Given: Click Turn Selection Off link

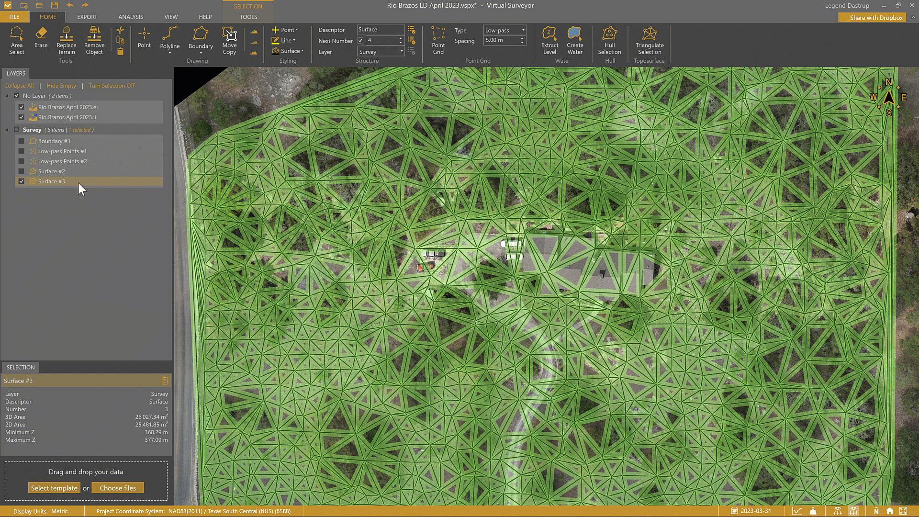Looking at the screenshot, I should point(112,86).
